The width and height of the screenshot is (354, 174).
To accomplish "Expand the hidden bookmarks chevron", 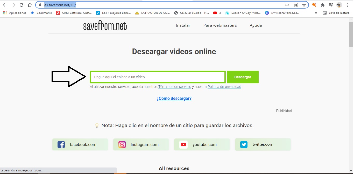I will pyautogui.click(x=316, y=13).
